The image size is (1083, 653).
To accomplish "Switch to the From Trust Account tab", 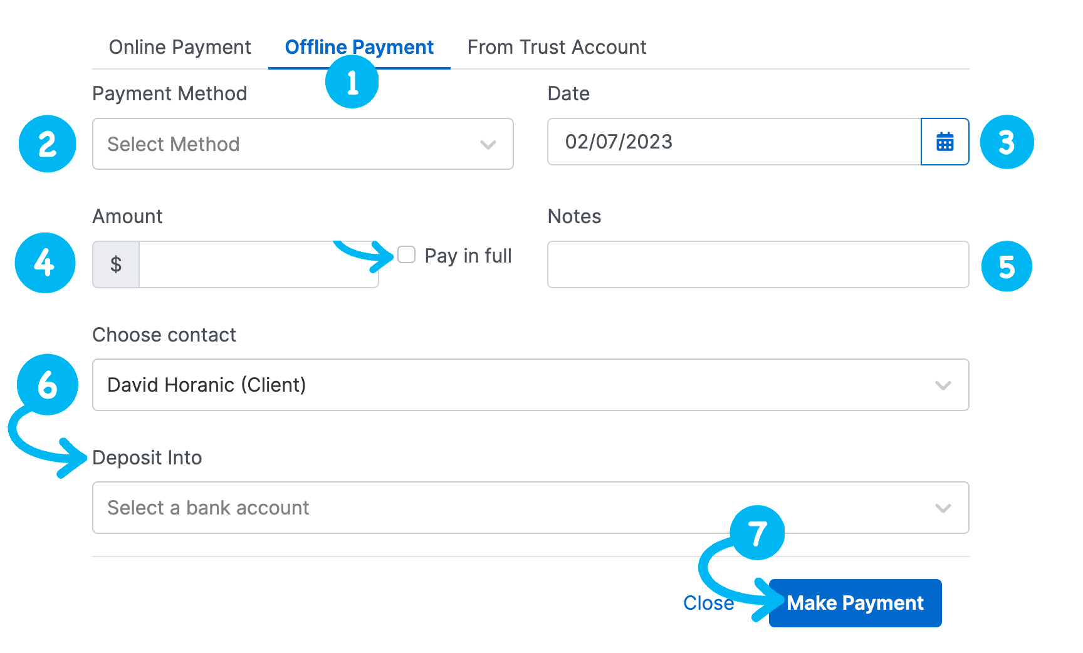I will tap(557, 46).
